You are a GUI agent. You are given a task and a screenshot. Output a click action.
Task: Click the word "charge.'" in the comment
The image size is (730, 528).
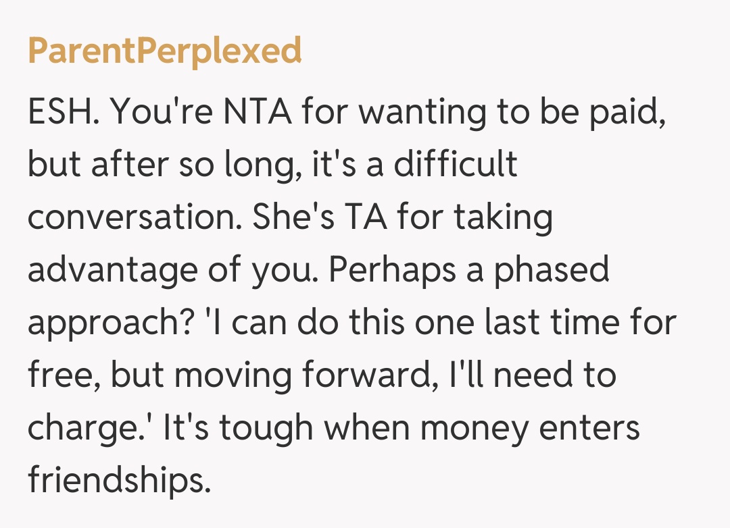click(90, 427)
